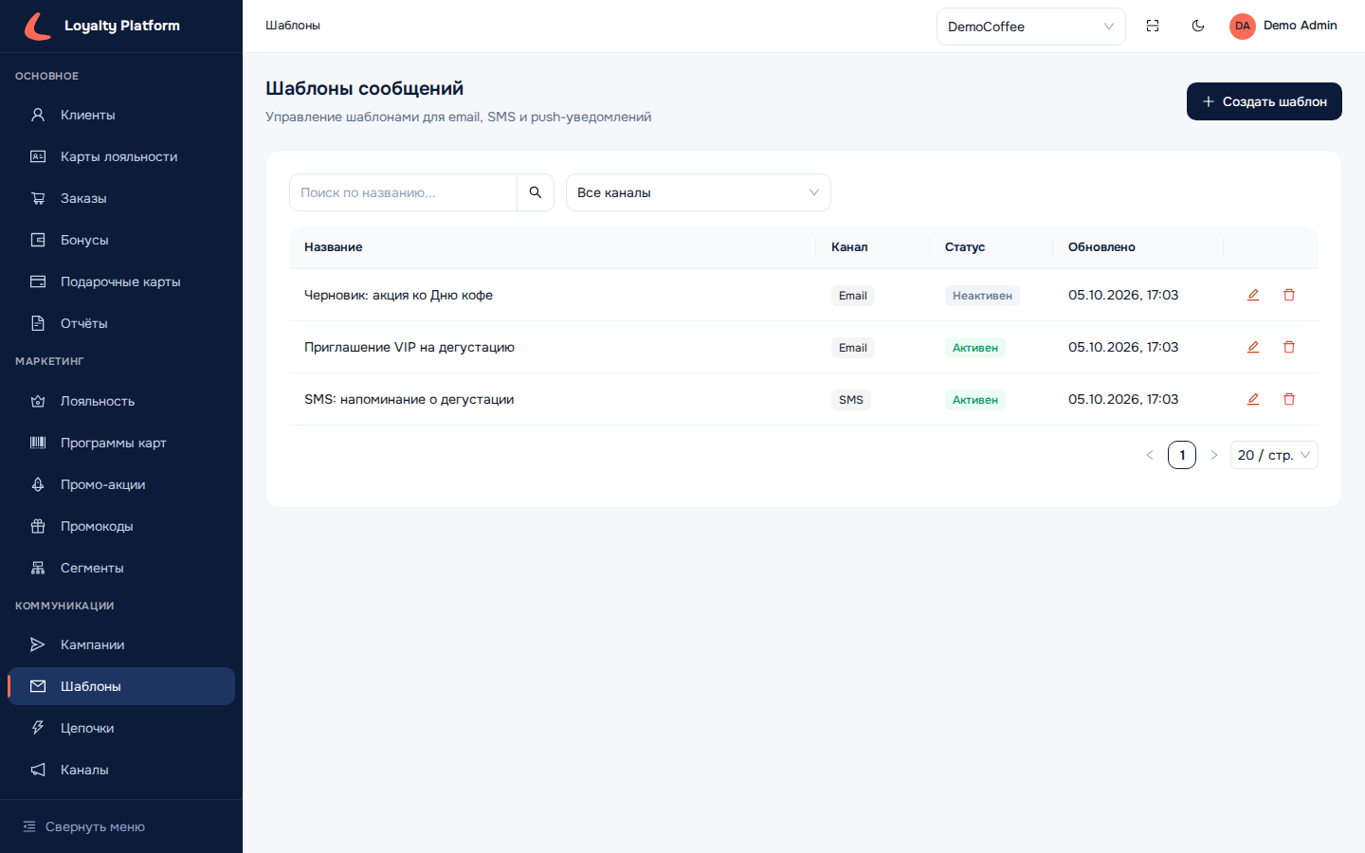Open the 20 / стр. page size selector
1365x853 pixels.
tap(1274, 455)
